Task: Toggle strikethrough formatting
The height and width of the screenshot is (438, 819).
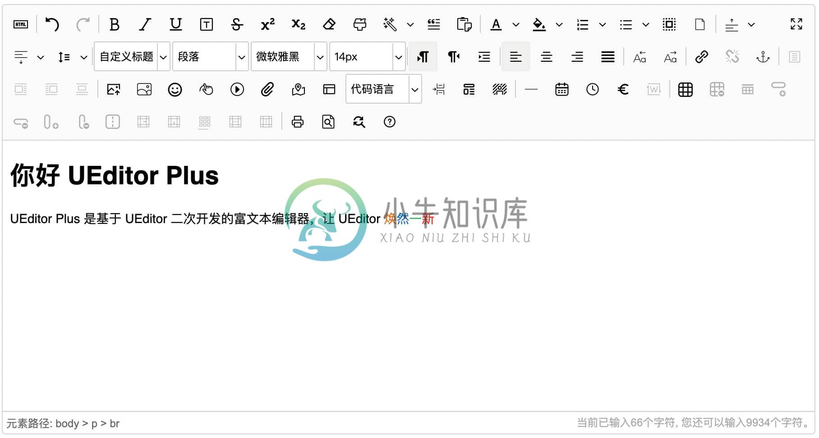Action: [237, 24]
